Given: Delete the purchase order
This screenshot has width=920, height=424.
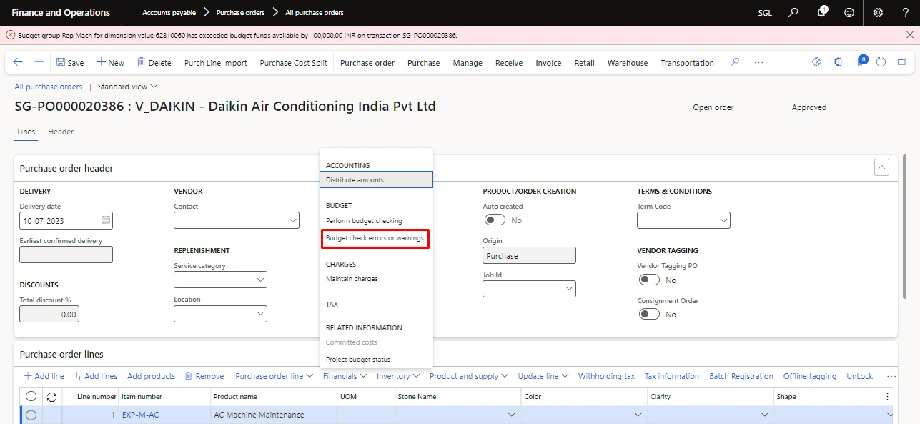Looking at the screenshot, I should (x=154, y=63).
